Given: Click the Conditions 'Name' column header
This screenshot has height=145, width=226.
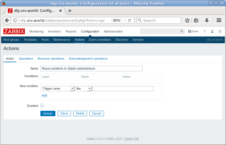Looking at the screenshot, I should tap(85, 77).
